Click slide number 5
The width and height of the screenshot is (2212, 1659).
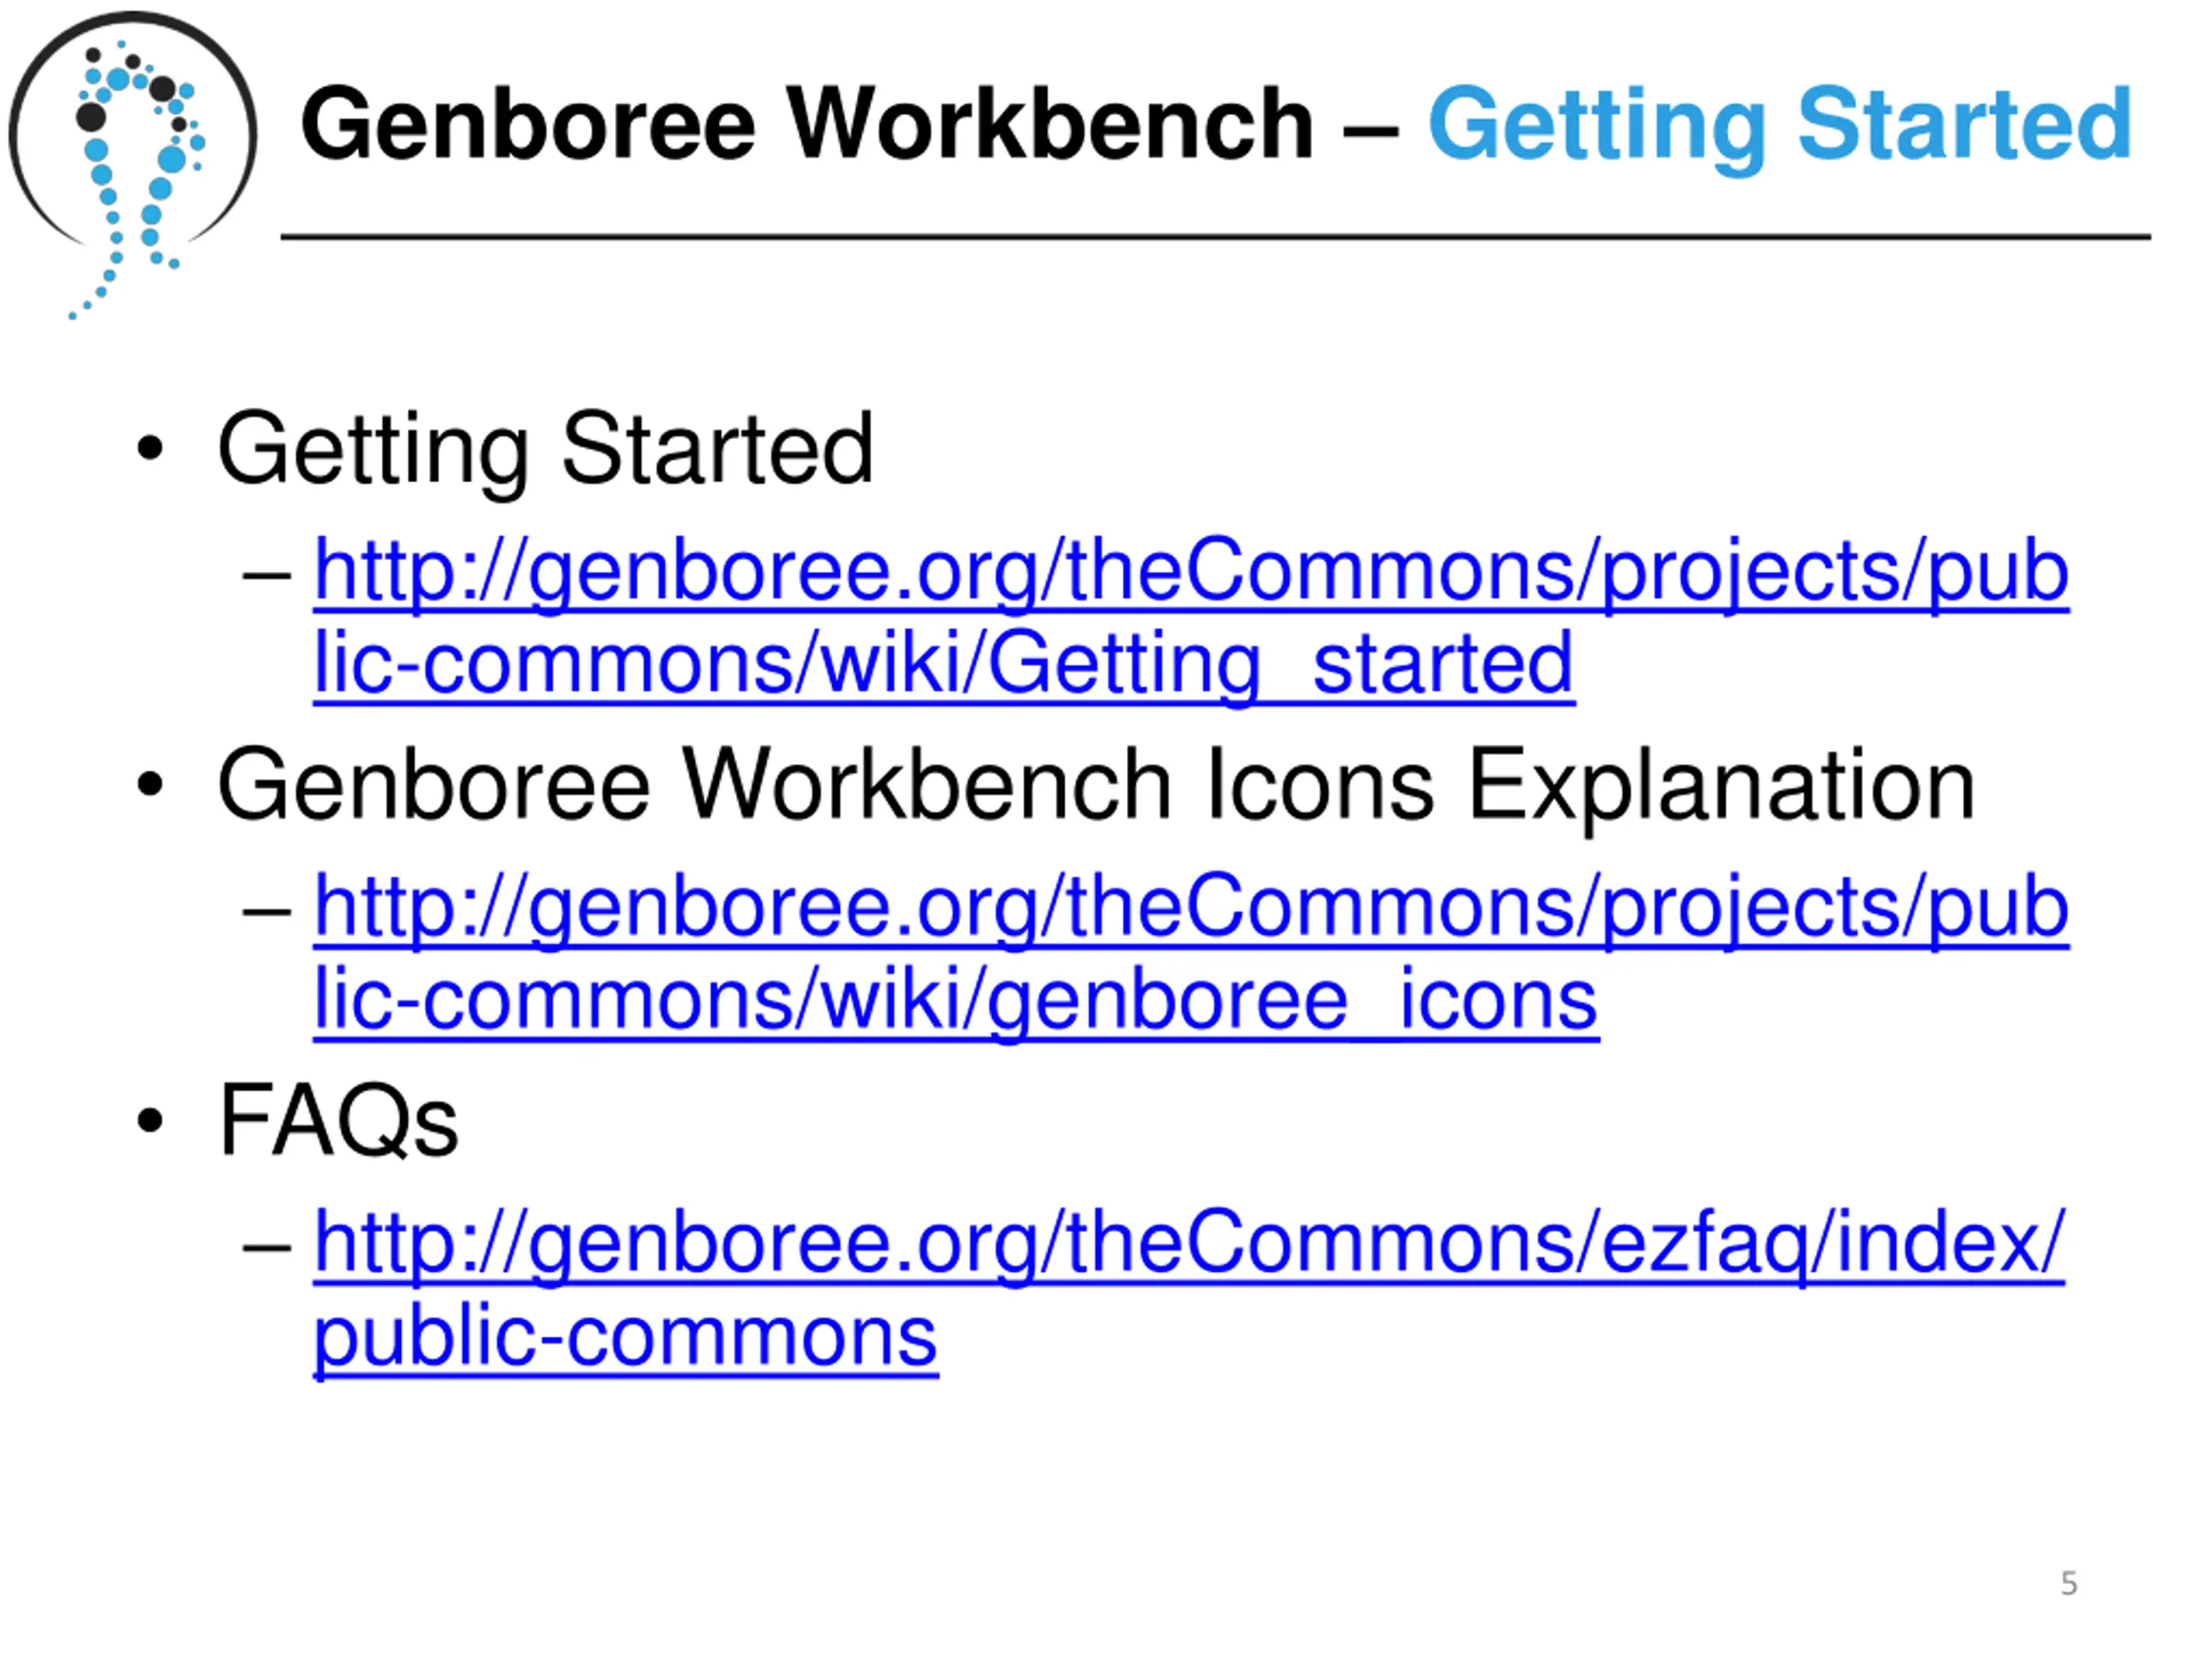pyautogui.click(x=2069, y=1583)
